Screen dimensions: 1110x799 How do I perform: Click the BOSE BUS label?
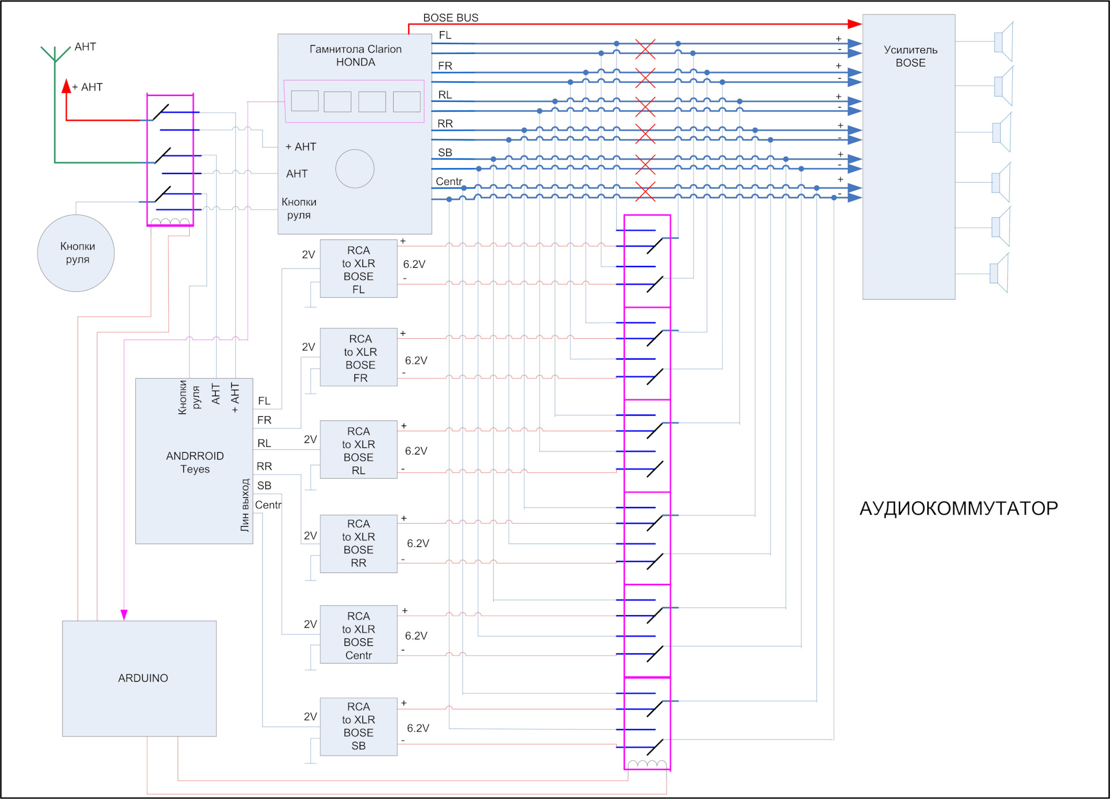[450, 18]
